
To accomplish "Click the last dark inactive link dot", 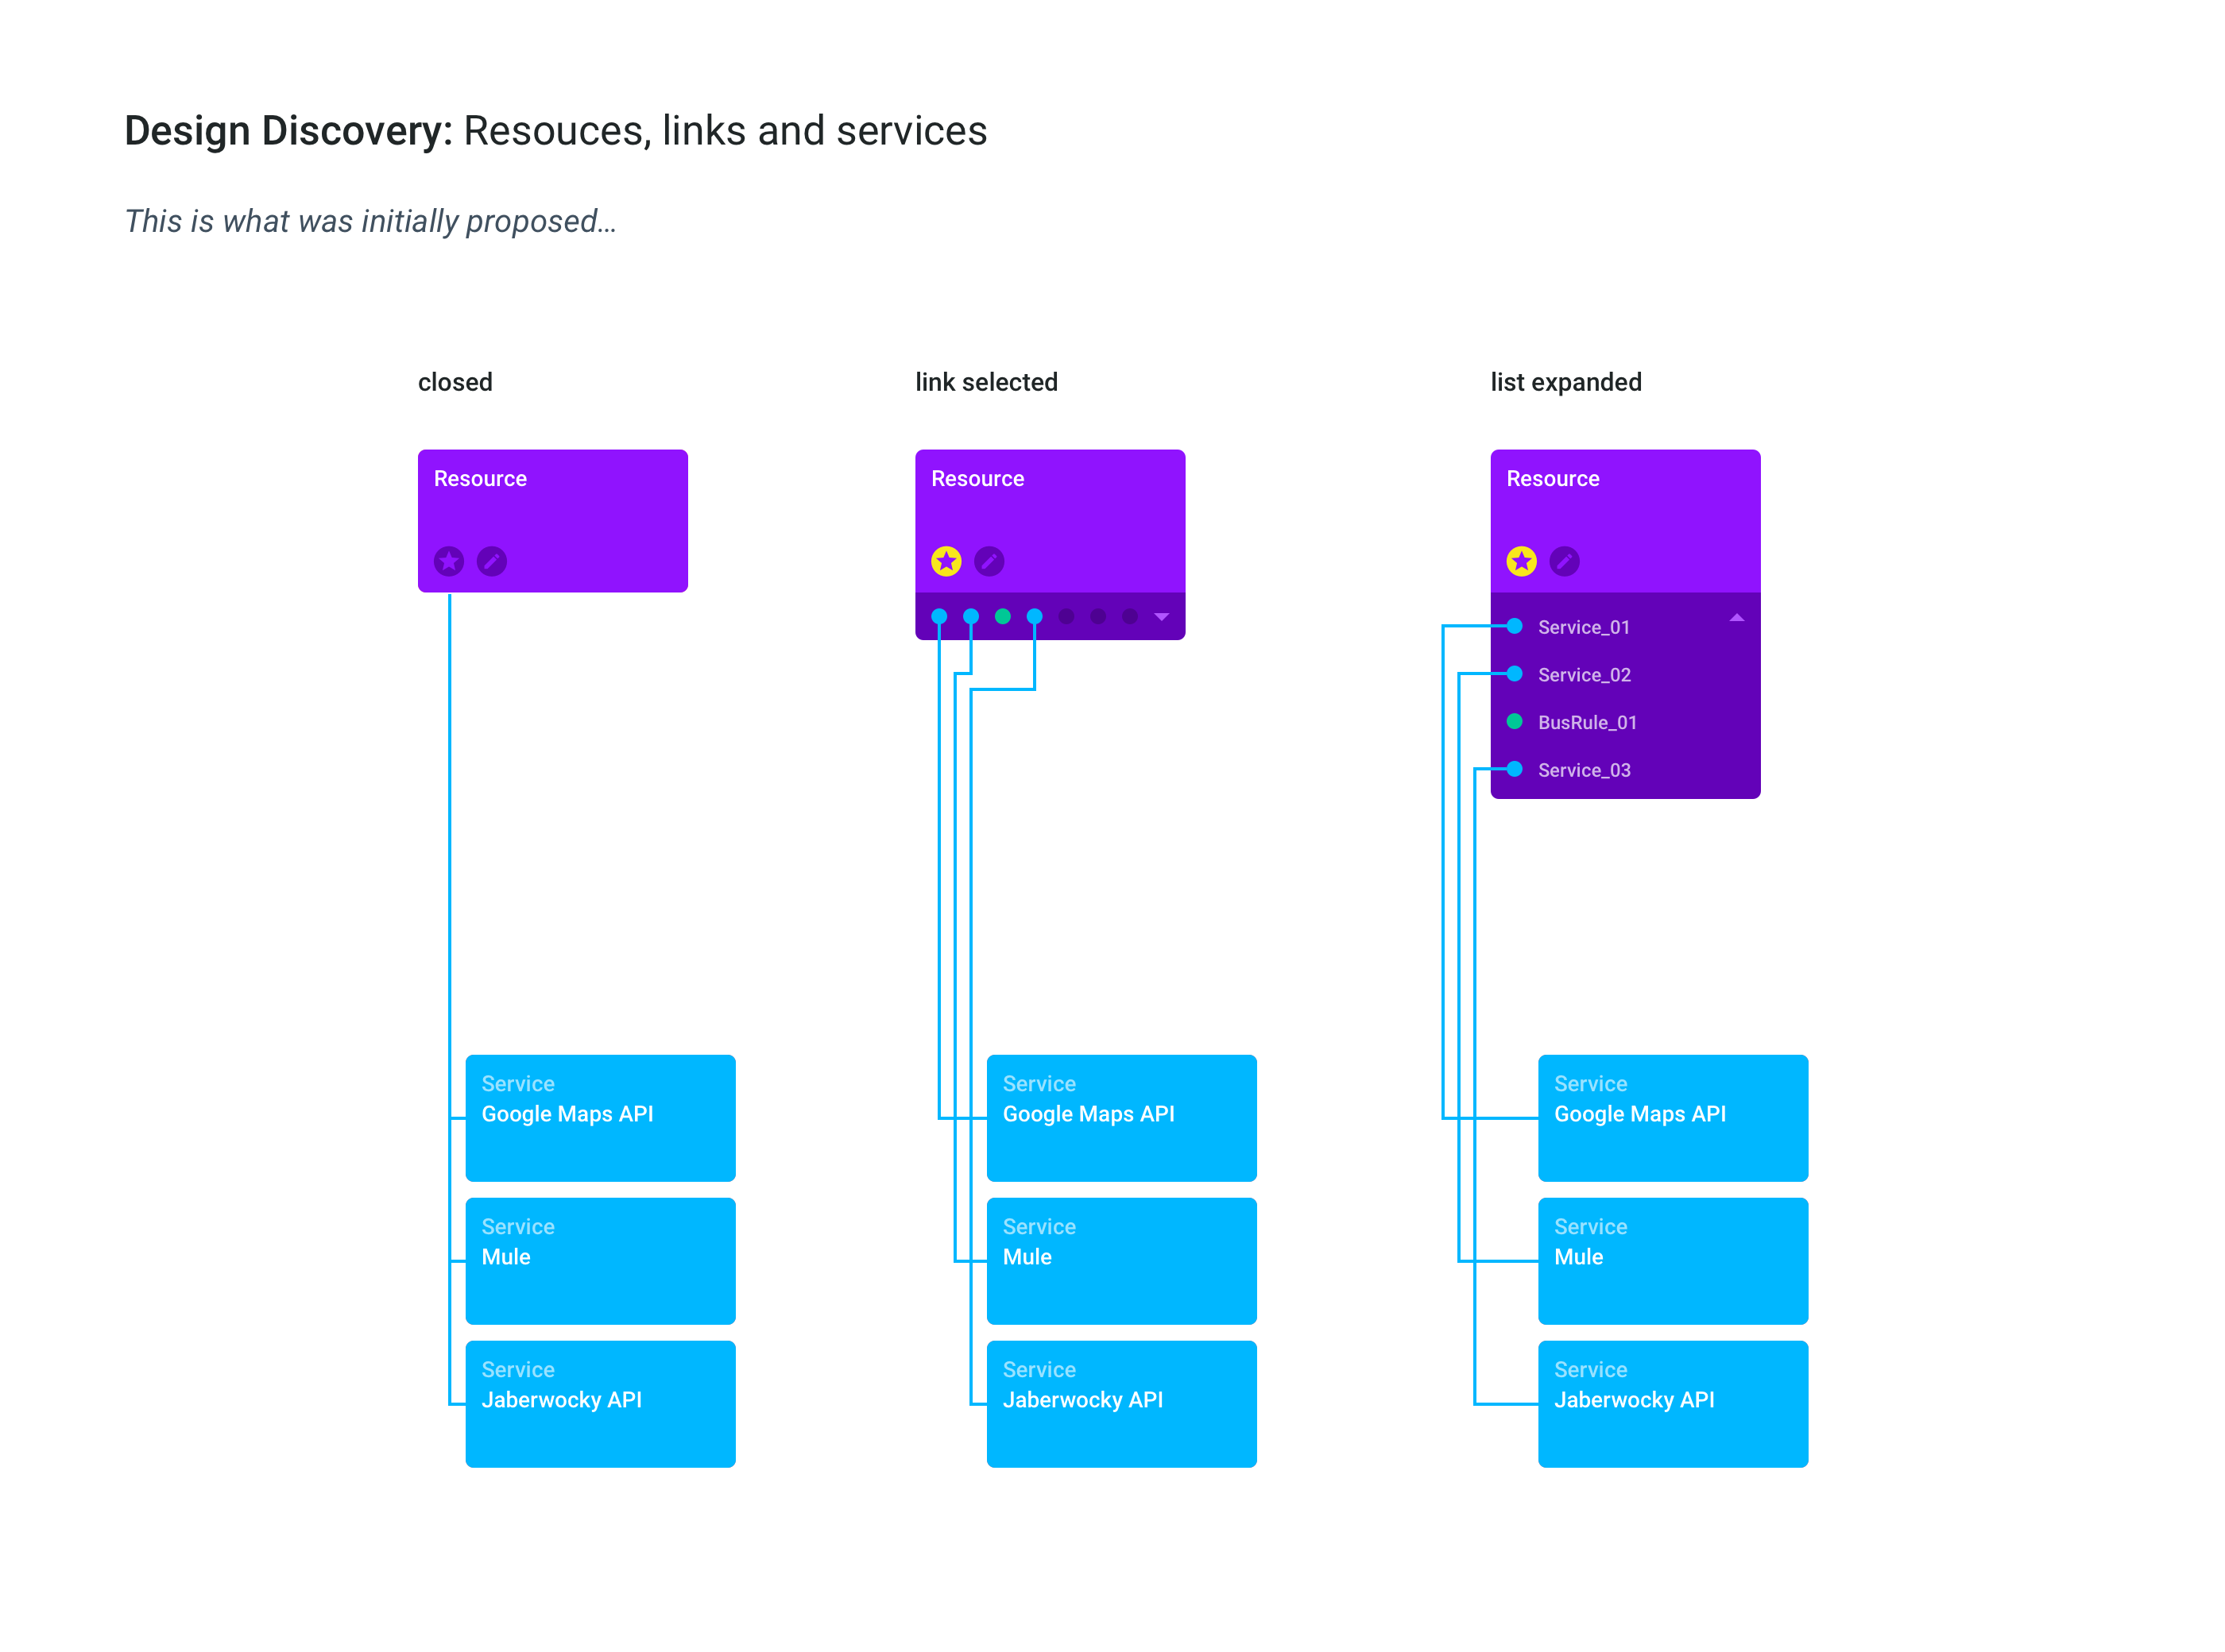I will pos(1129,616).
